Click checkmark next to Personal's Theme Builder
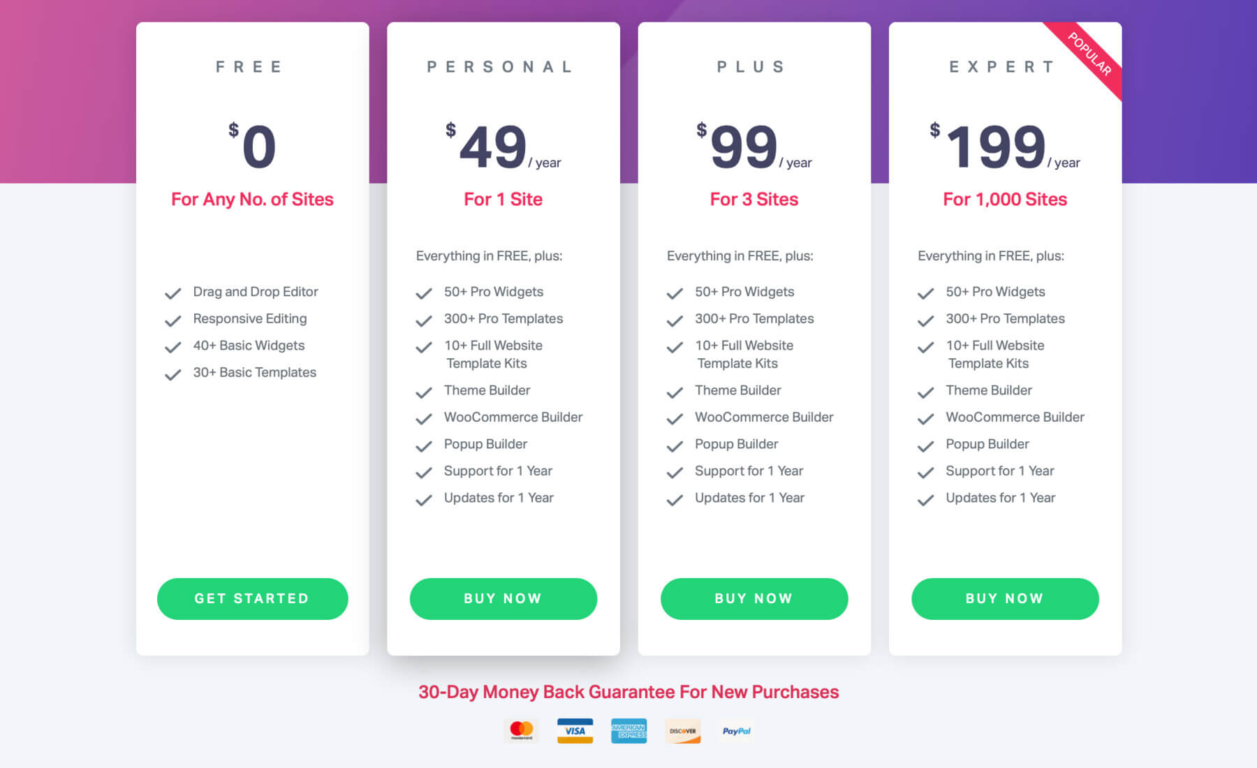Viewport: 1257px width, 768px height. [x=424, y=392]
